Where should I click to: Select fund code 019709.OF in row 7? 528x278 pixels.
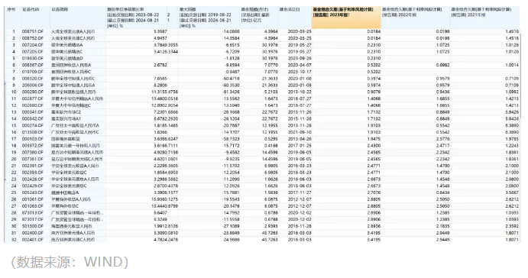point(33,72)
